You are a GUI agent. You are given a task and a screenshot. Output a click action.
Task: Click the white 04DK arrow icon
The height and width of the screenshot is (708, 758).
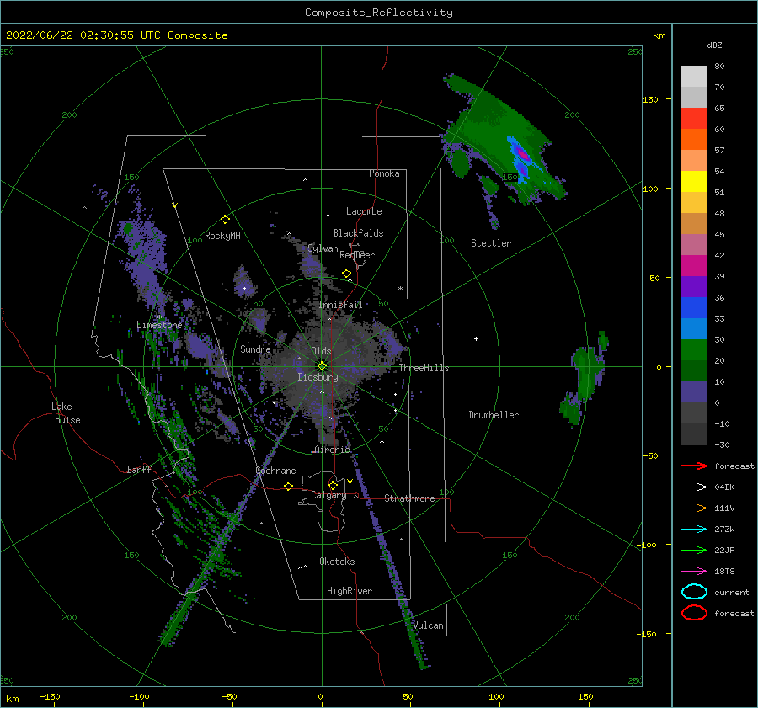694,487
